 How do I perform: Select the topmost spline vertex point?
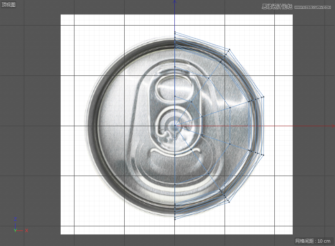(174, 31)
